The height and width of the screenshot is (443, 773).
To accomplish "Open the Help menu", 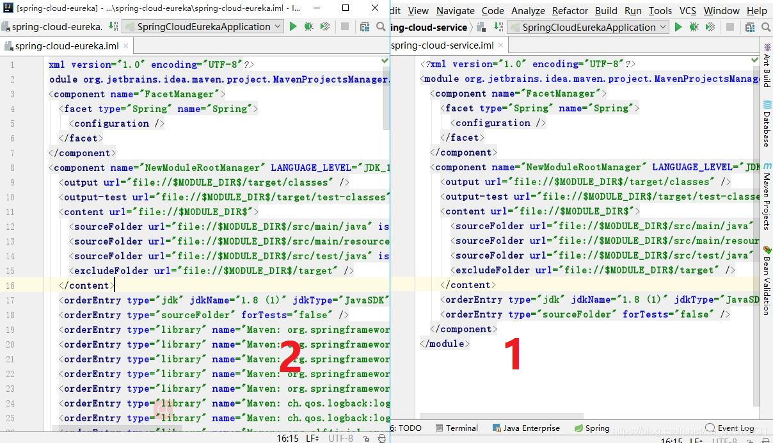I will (x=757, y=10).
